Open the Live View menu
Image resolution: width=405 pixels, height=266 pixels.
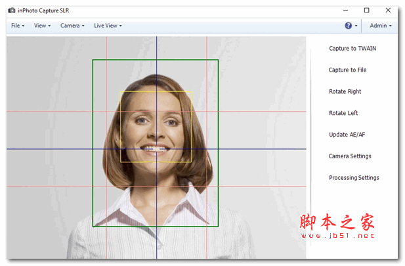point(108,26)
